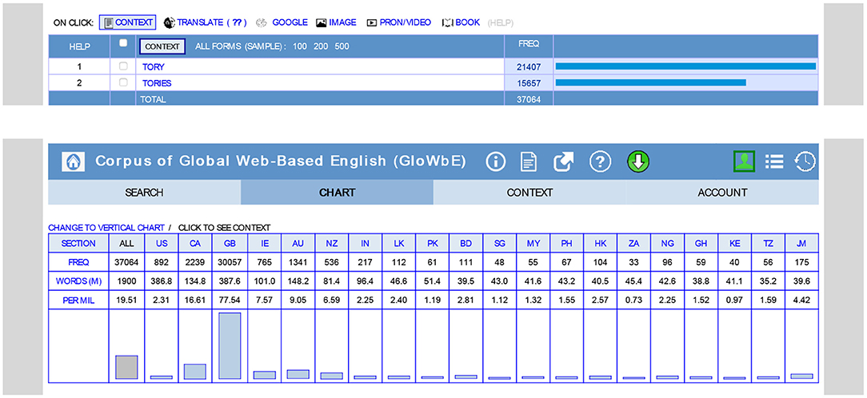
Task: Open the info circle icon
Action: (496, 161)
